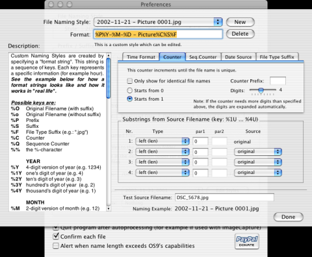Enable Only show for identical file names

pos(129,81)
